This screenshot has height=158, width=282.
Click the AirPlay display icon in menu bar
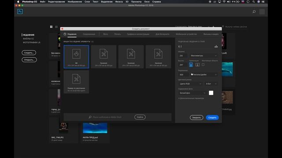pos(219,2)
